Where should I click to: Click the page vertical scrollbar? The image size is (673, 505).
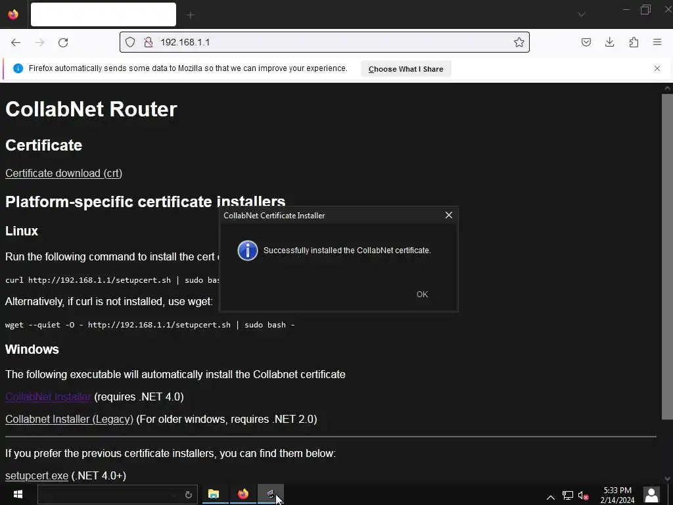pos(667,257)
